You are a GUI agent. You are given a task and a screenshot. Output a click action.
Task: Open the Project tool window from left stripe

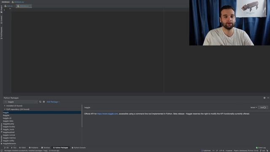click(1, 9)
